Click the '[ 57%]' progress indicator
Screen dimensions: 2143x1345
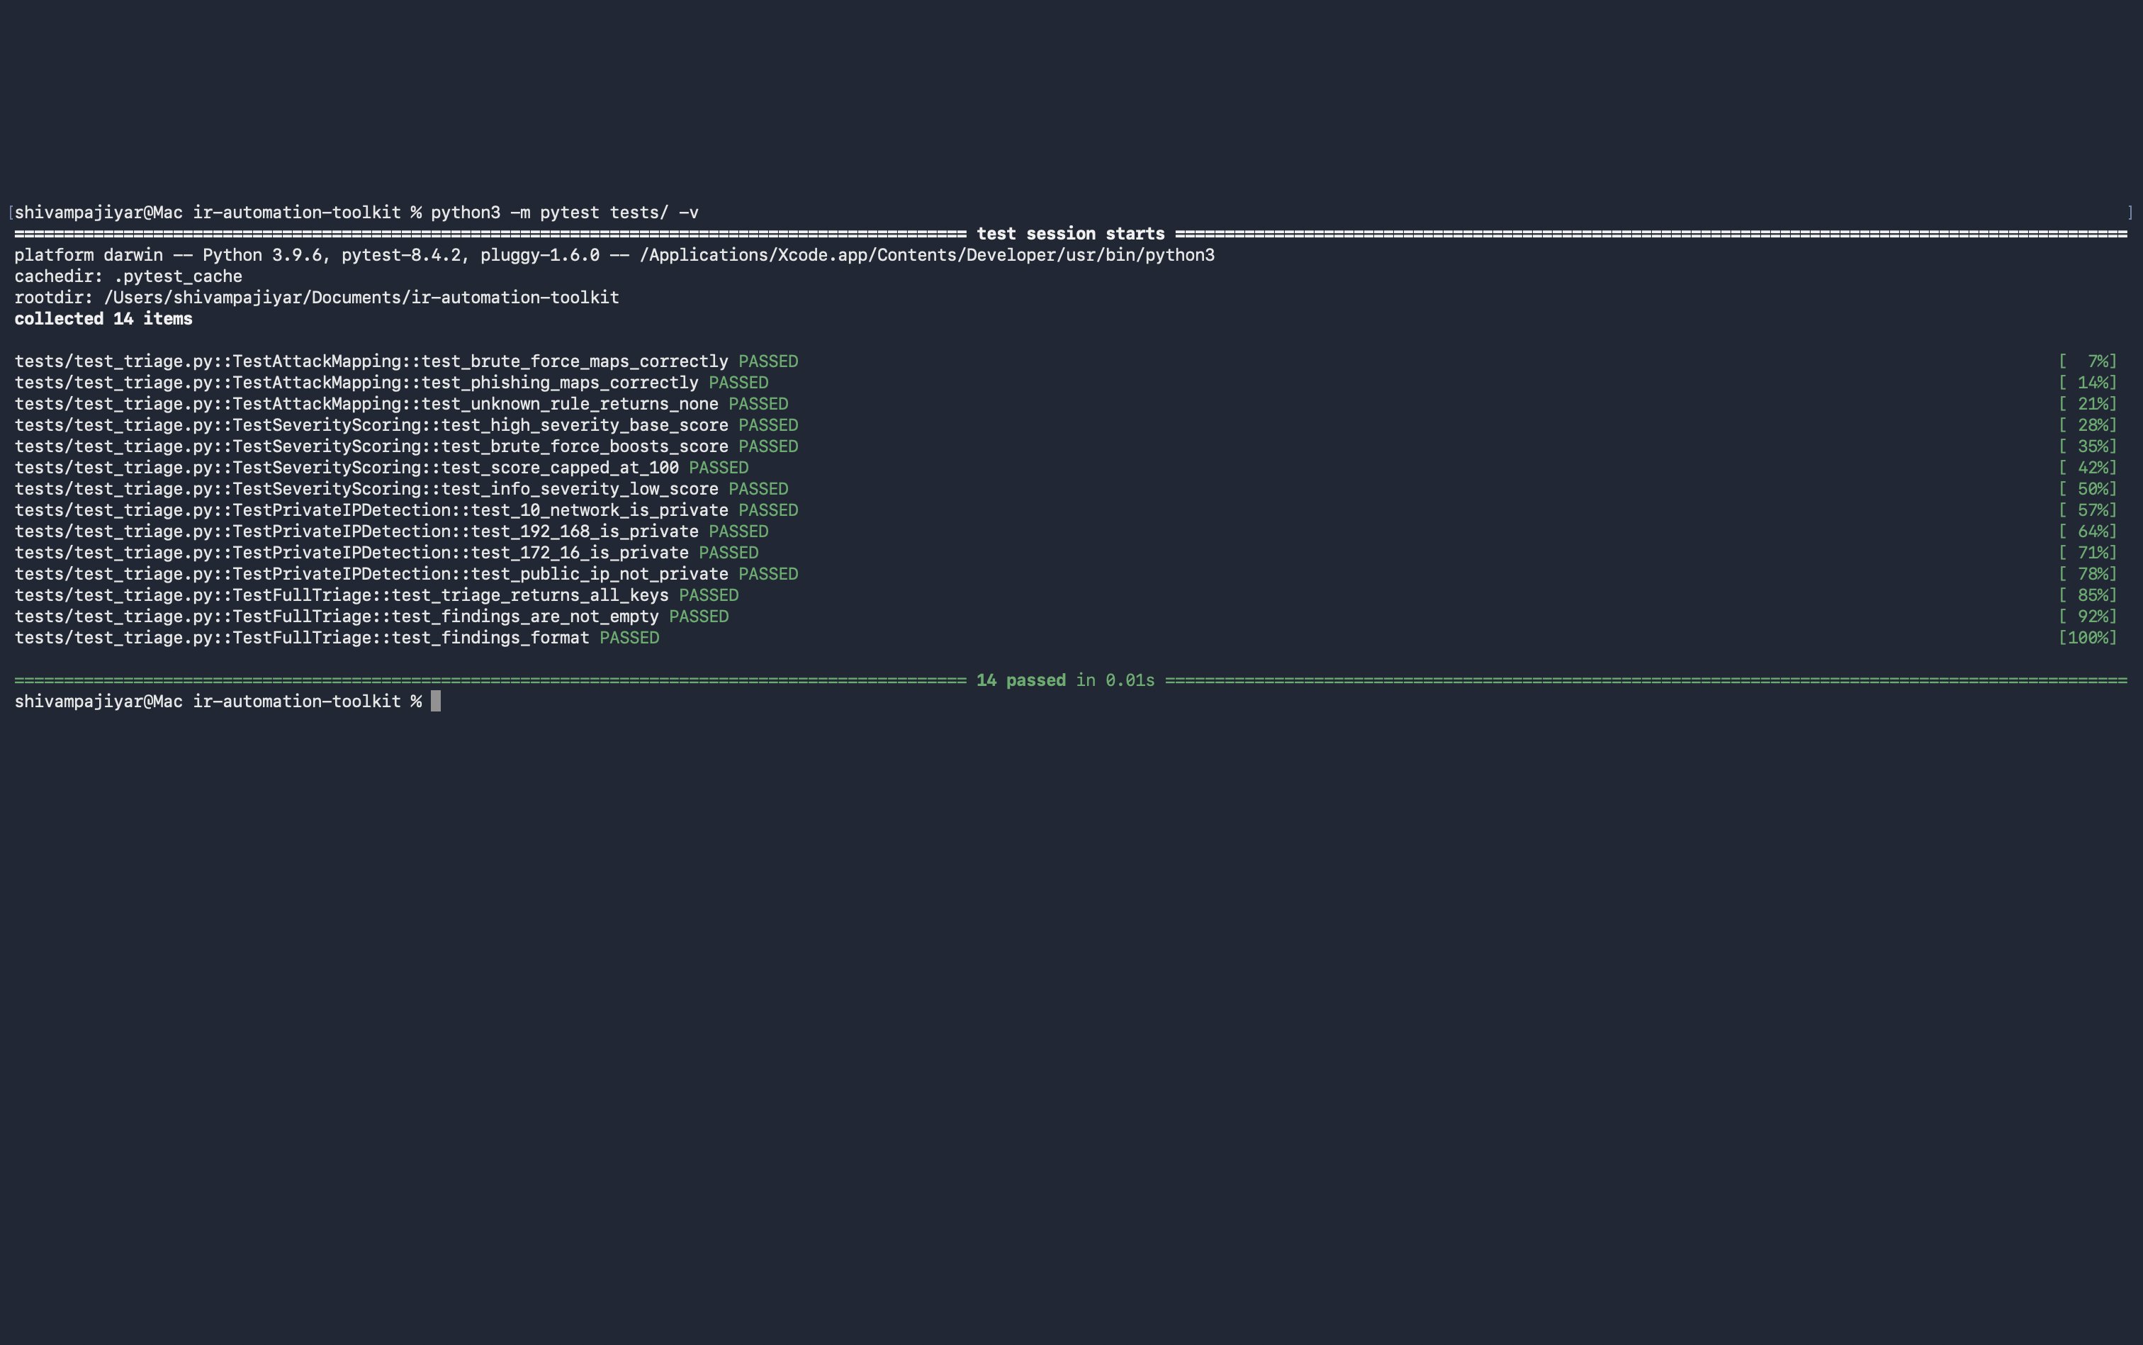tap(2088, 511)
